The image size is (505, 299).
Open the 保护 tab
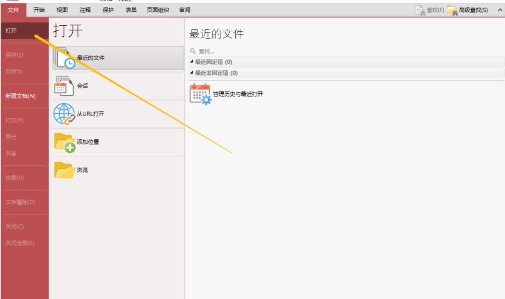tap(108, 10)
